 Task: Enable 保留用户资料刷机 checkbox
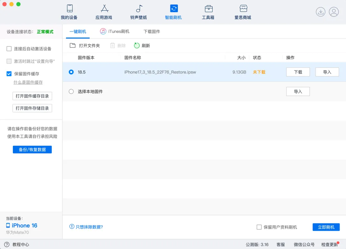(259, 227)
